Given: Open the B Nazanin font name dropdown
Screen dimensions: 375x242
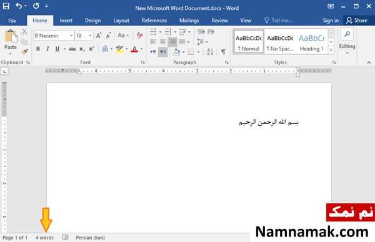Looking at the screenshot, I should 71,36.
